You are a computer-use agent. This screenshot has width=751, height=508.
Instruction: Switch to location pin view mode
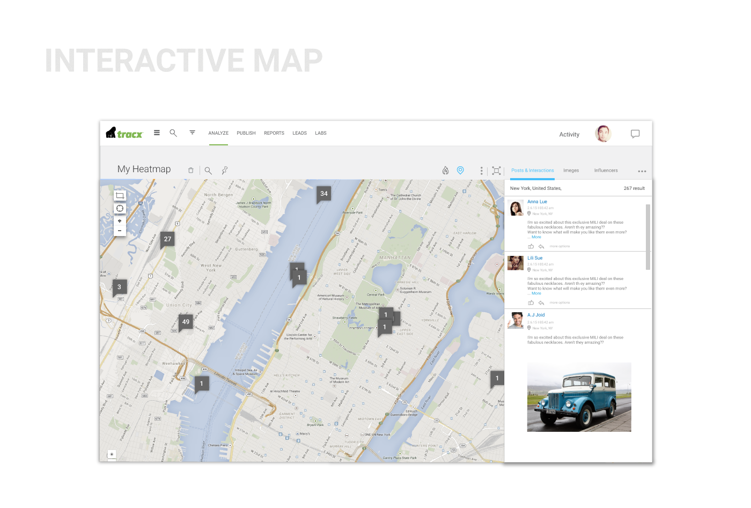pos(460,170)
